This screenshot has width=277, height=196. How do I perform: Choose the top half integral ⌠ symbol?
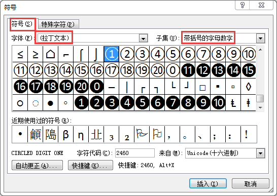[x=81, y=54]
